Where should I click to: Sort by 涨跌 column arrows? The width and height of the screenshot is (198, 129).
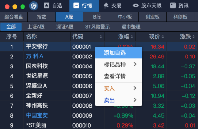coord(194,37)
